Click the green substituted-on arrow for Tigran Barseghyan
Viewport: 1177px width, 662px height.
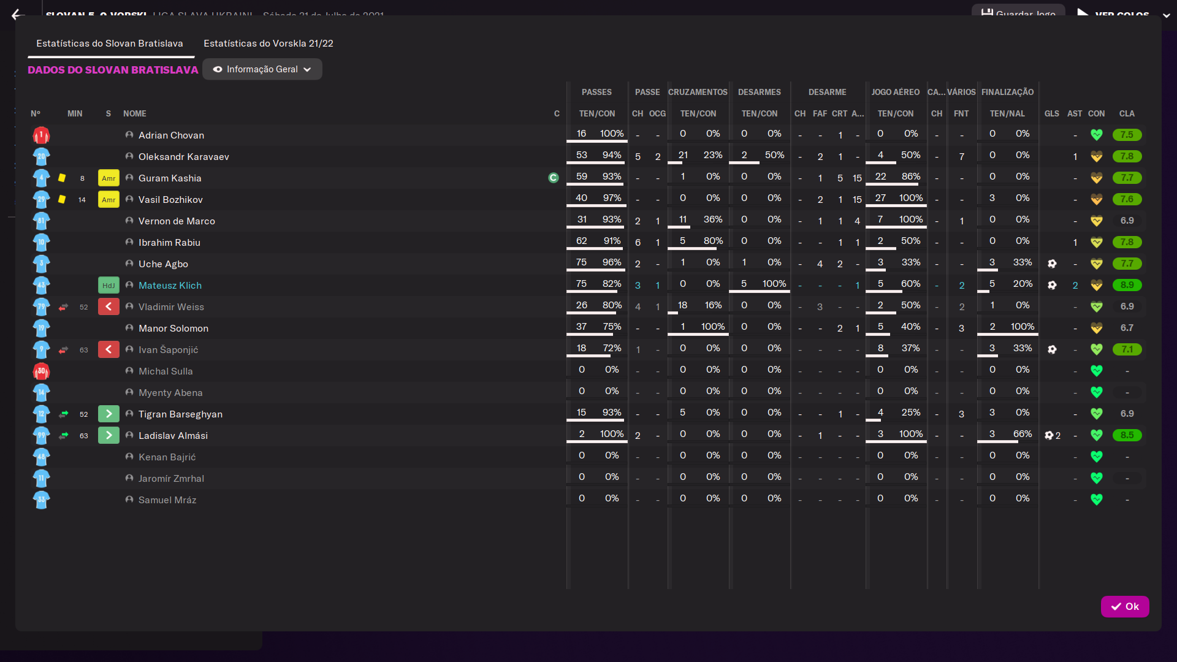tap(109, 414)
